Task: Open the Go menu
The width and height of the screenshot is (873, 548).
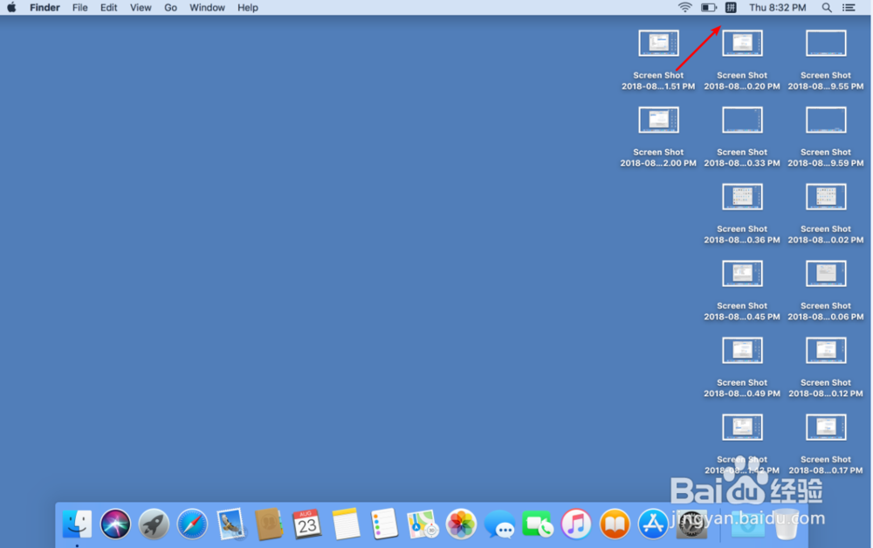Action: pos(170,7)
